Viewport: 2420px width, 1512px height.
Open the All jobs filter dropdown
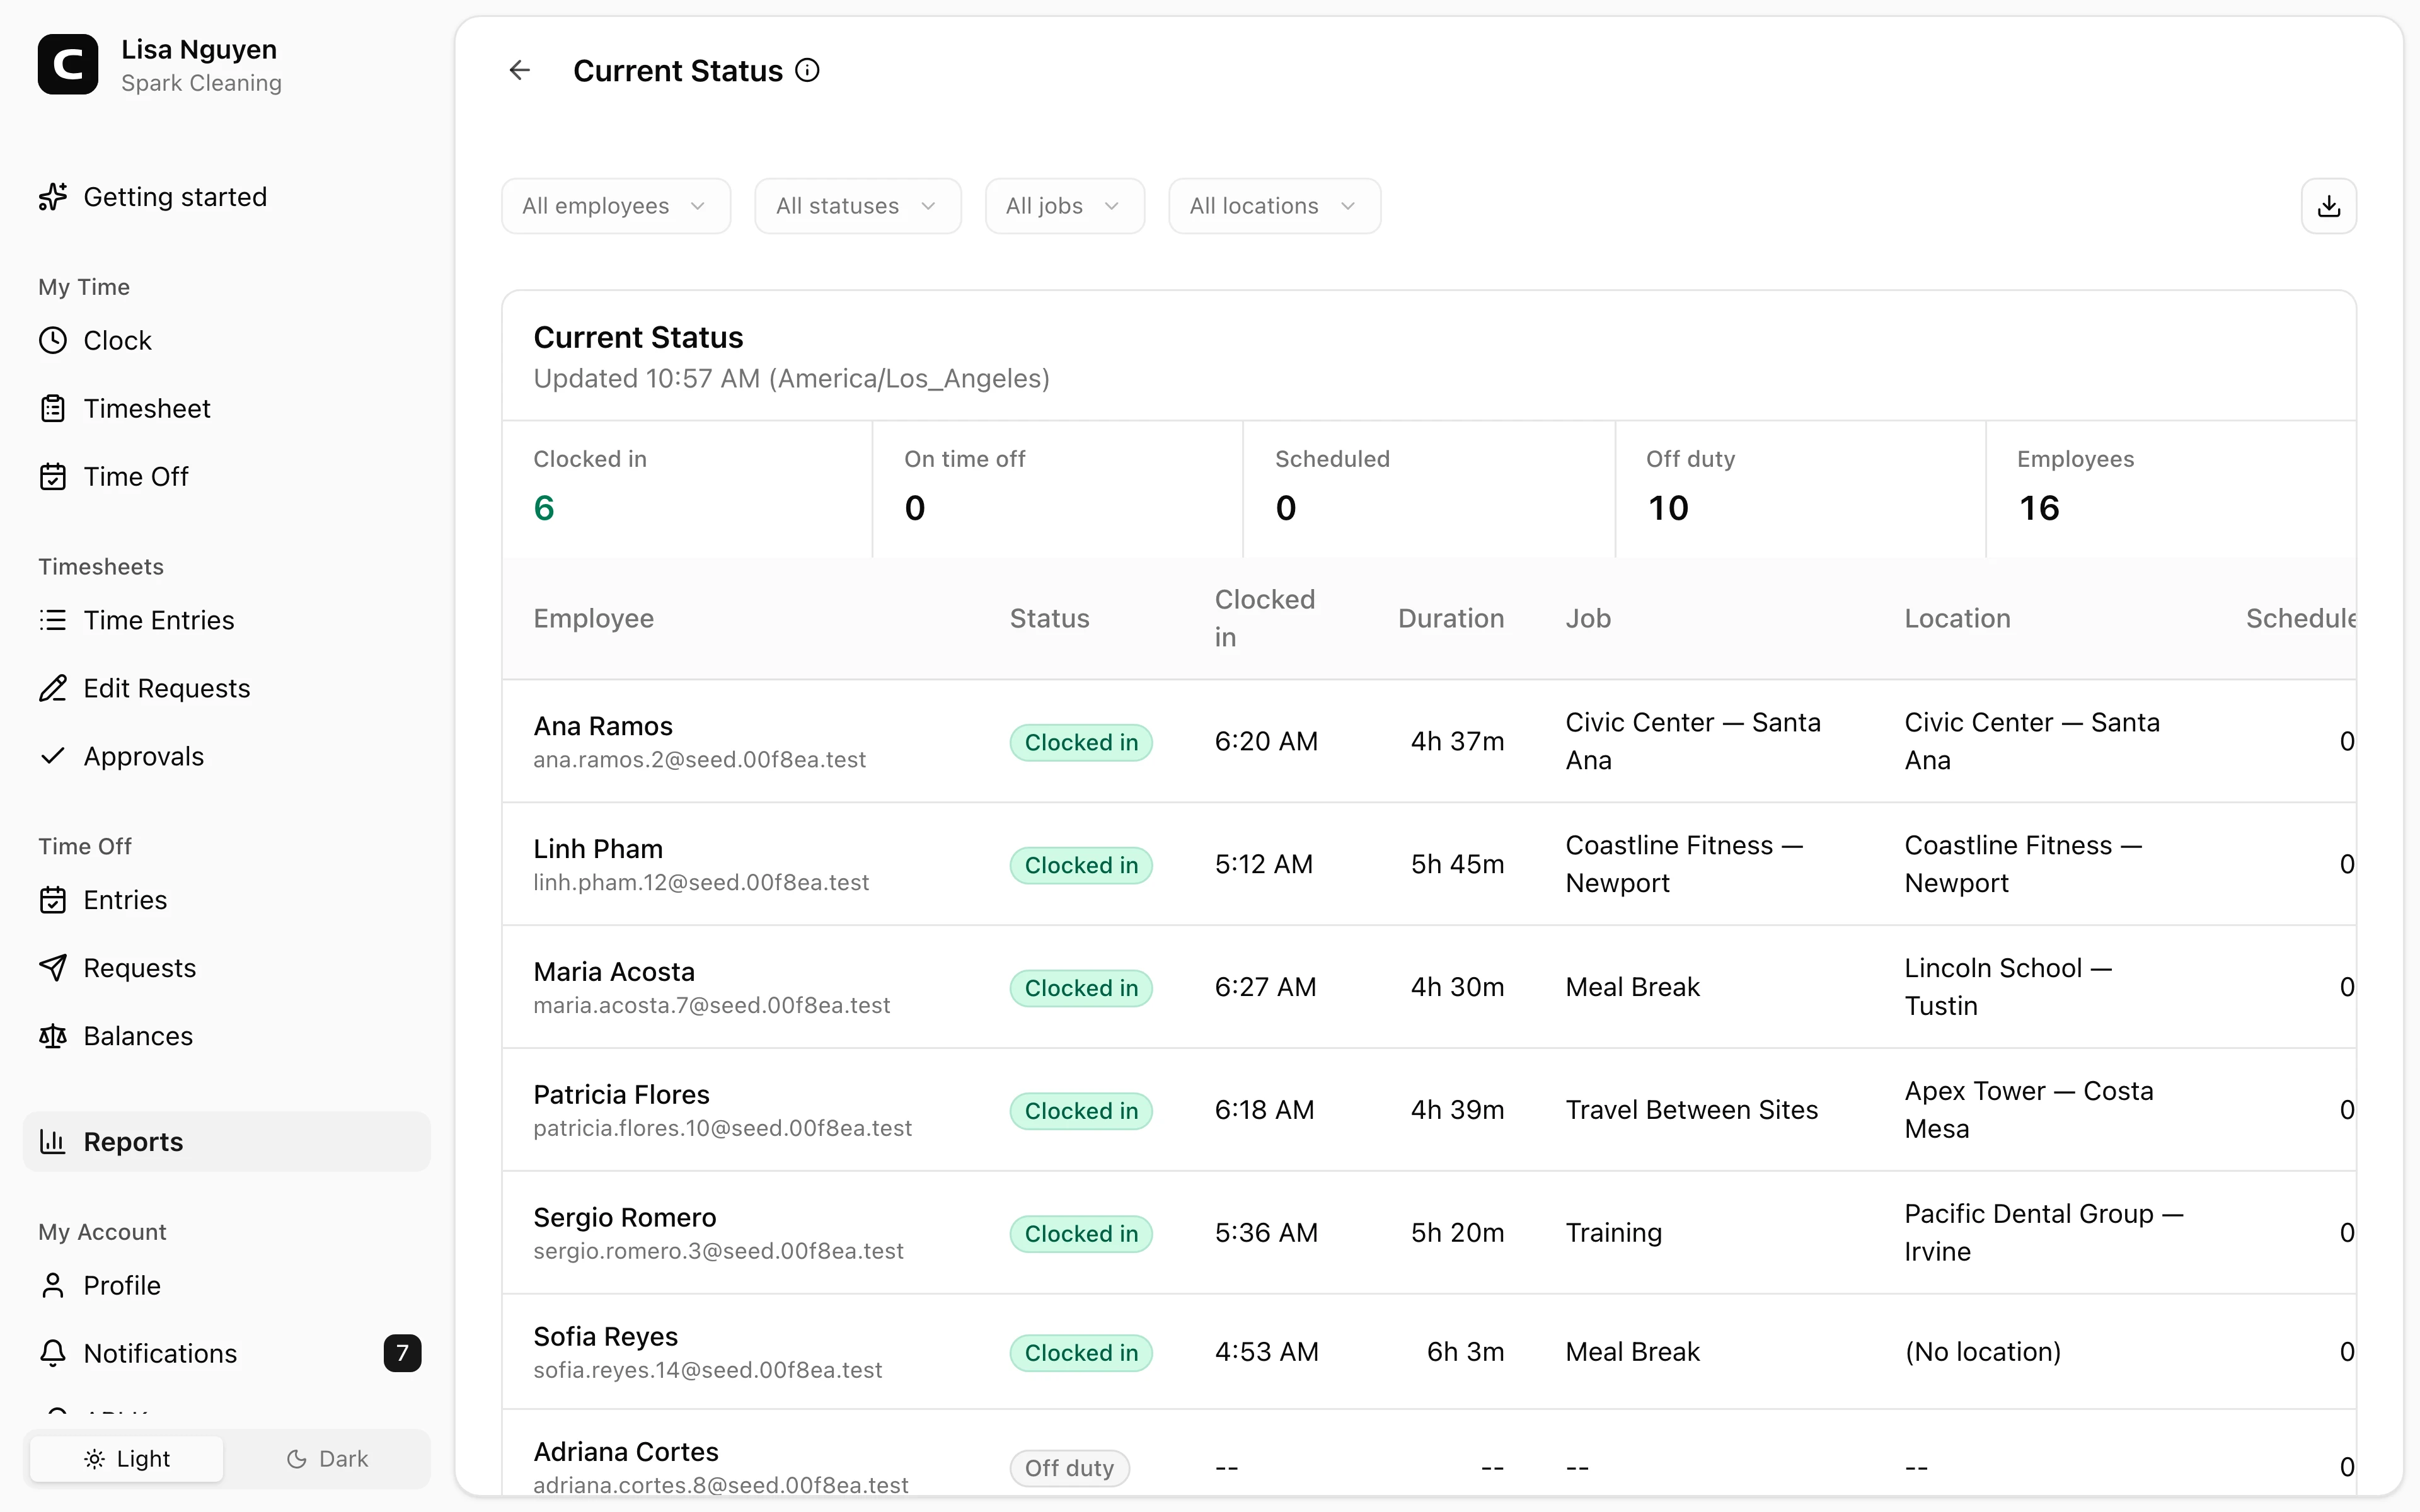coord(1065,206)
